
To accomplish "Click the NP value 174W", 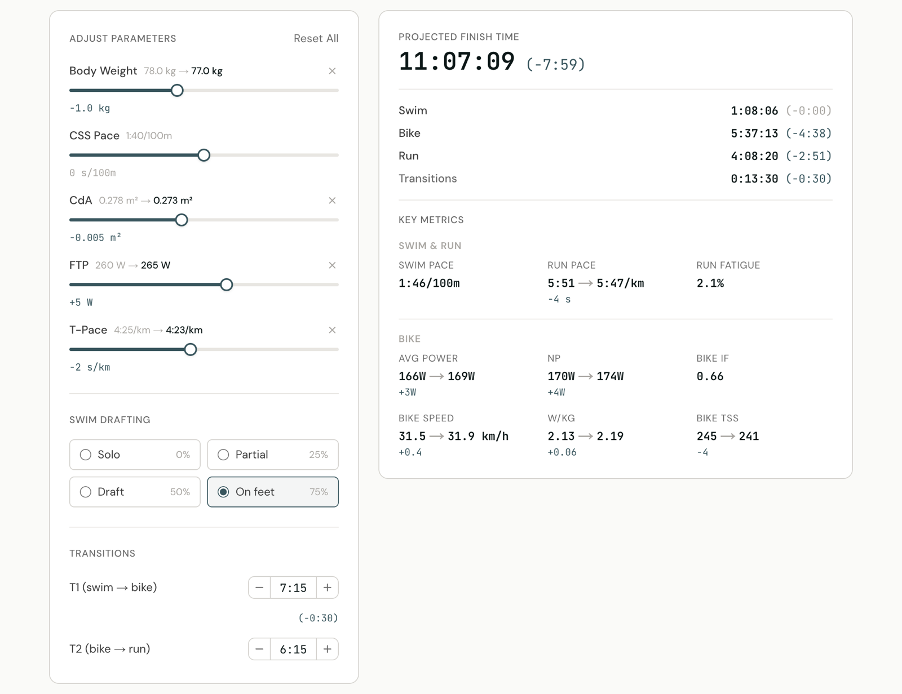I will (610, 376).
